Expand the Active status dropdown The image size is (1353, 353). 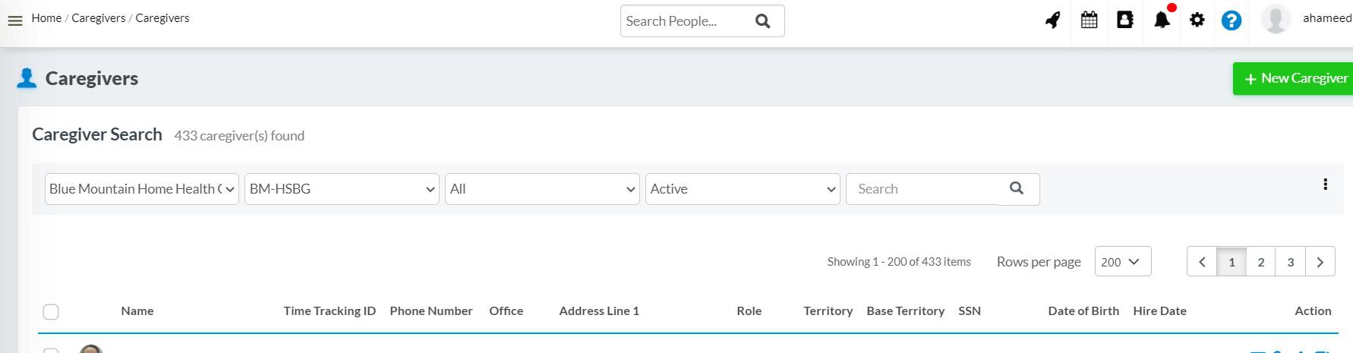tap(743, 189)
